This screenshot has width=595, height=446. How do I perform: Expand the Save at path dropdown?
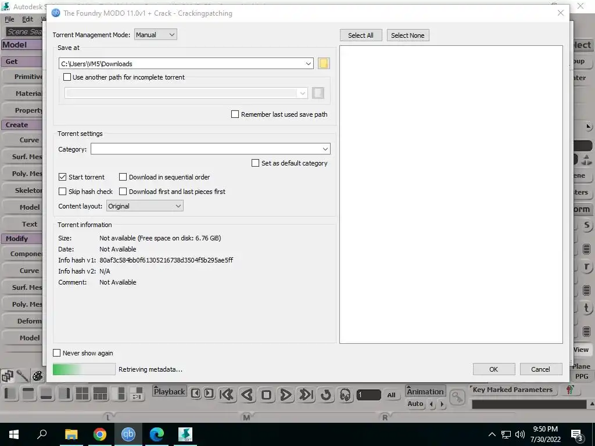(308, 63)
